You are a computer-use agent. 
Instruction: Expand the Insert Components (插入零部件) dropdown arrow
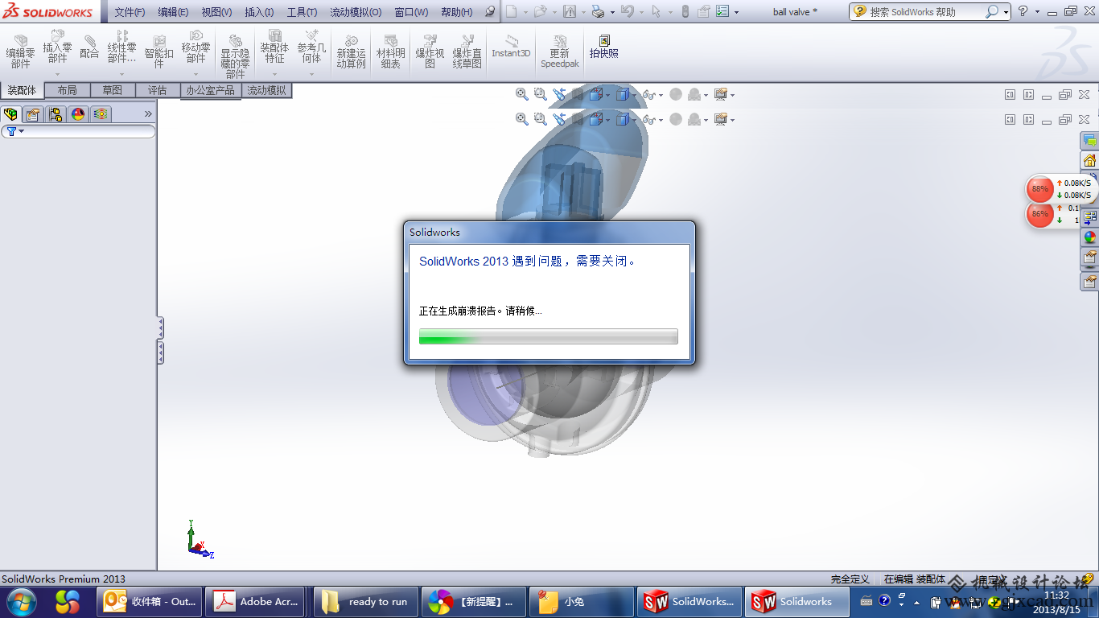tap(58, 74)
